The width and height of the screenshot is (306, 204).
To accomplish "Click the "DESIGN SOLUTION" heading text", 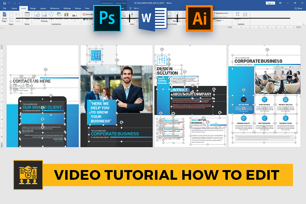I will (x=167, y=71).
